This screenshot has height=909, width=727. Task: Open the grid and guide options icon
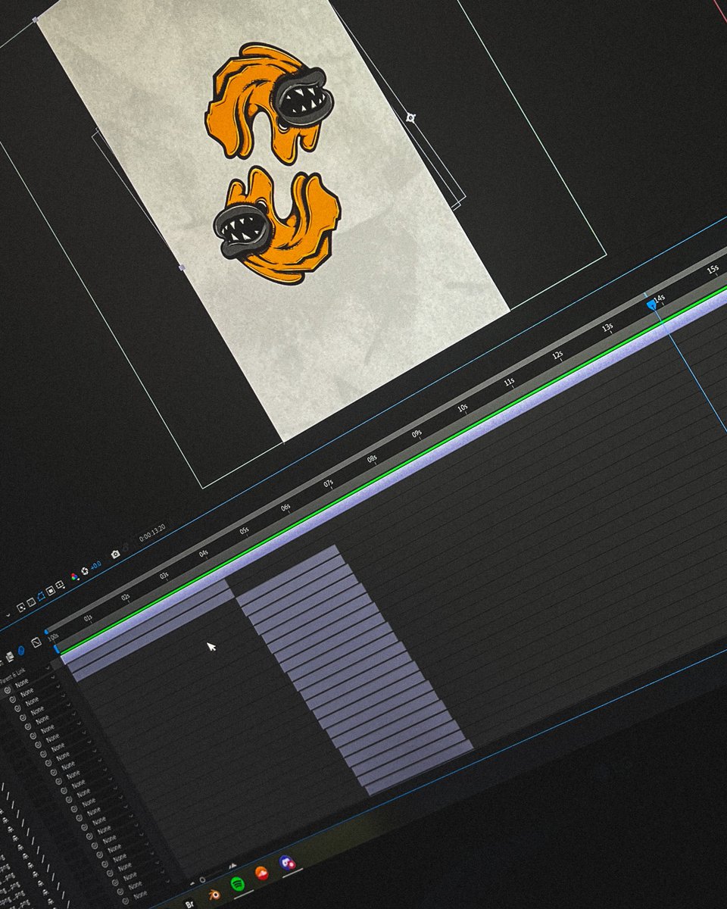pyautogui.click(x=60, y=585)
